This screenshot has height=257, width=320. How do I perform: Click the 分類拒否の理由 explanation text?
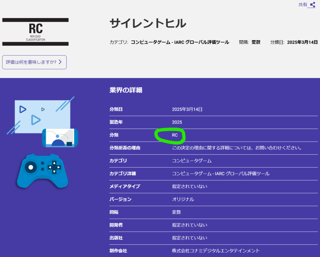(x=237, y=148)
